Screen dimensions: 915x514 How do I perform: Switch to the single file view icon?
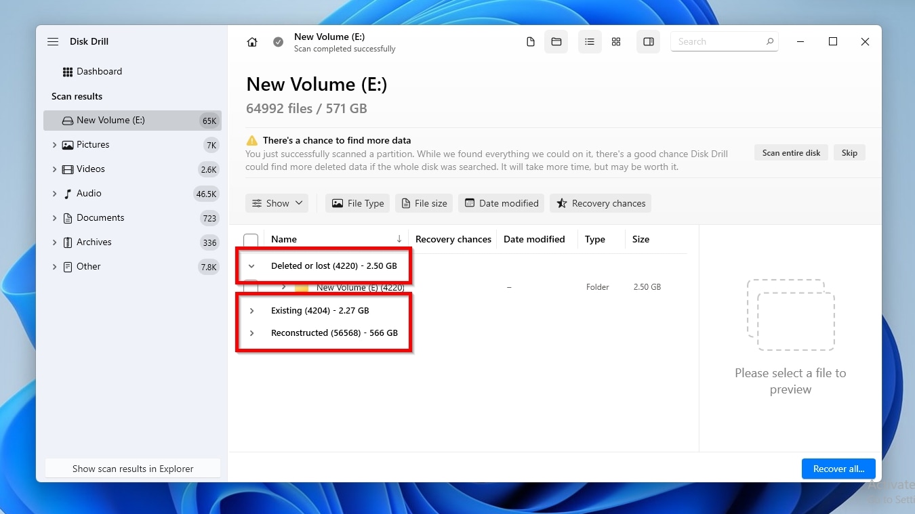pyautogui.click(x=531, y=42)
